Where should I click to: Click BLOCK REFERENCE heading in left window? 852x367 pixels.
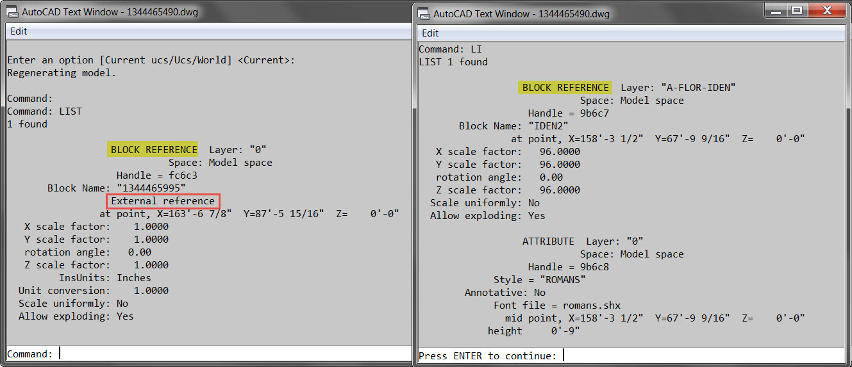(154, 150)
